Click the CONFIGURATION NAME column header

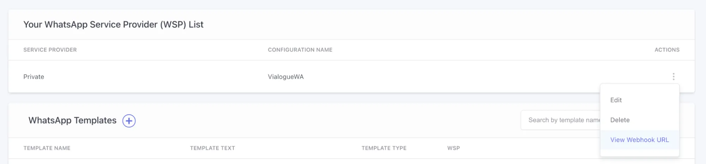[x=300, y=50]
